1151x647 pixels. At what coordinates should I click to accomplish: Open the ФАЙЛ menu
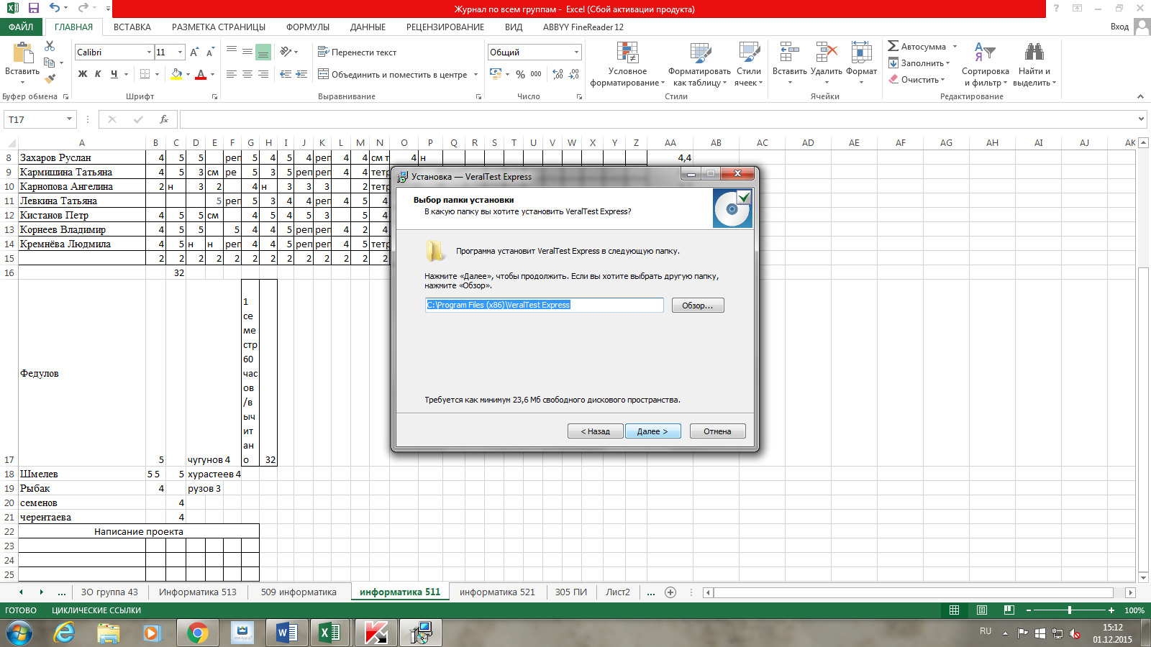pyautogui.click(x=21, y=27)
